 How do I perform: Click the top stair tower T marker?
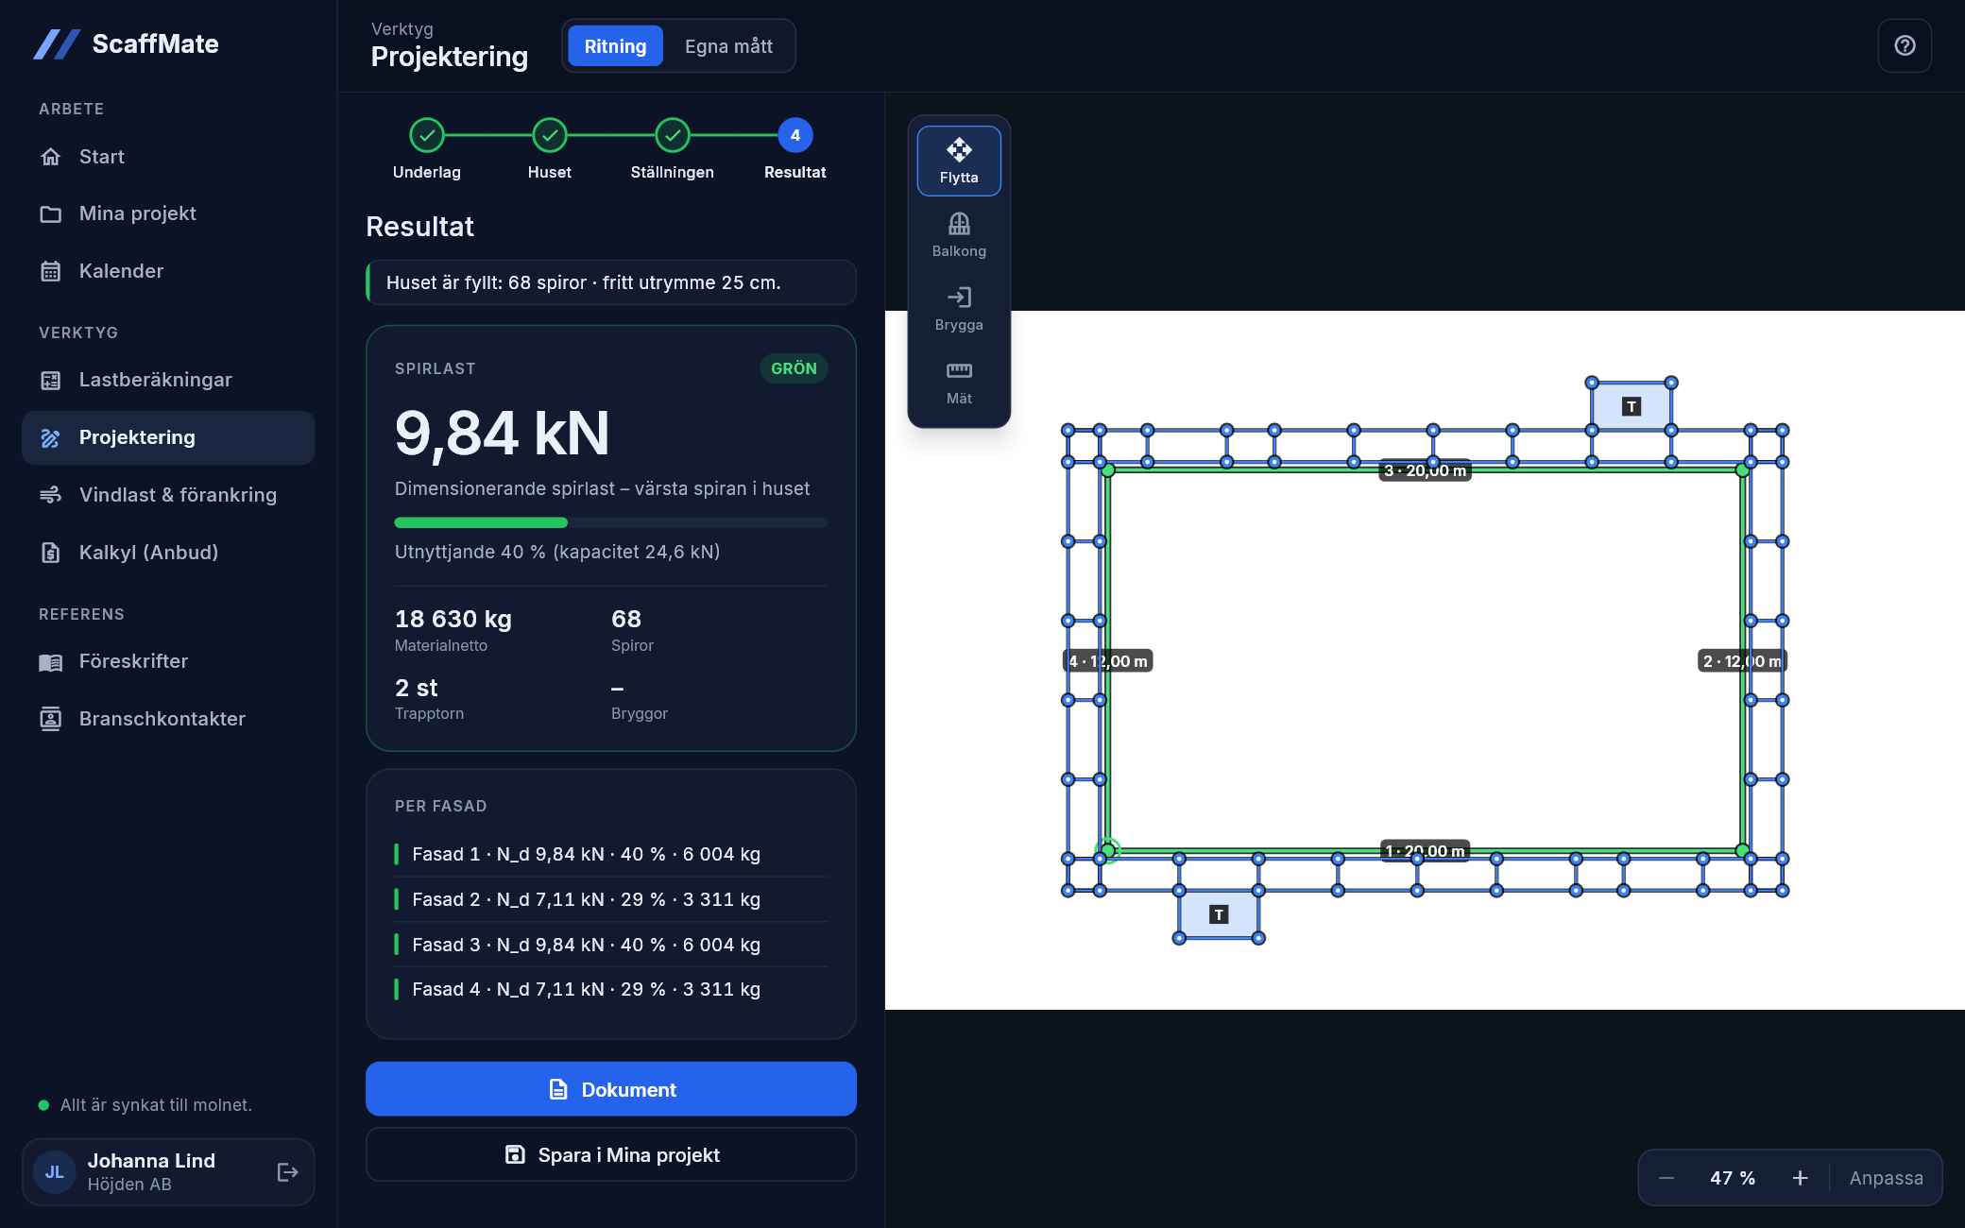(x=1631, y=406)
